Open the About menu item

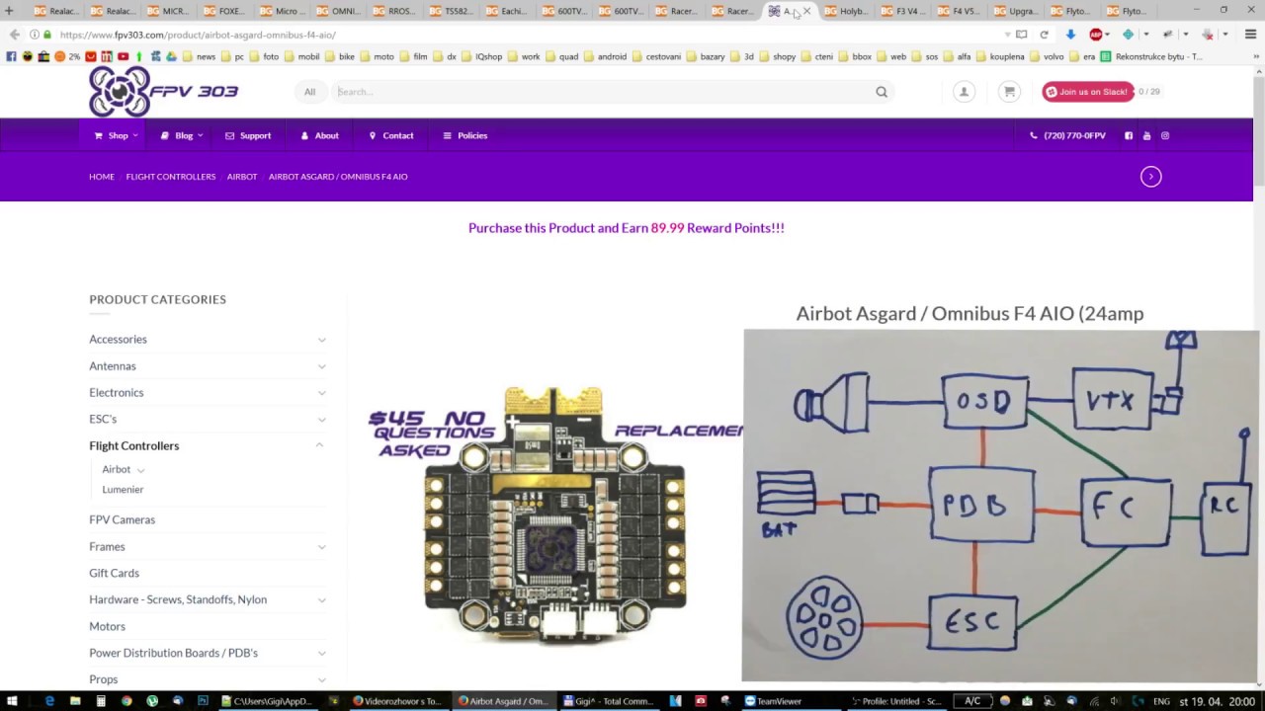(x=319, y=135)
